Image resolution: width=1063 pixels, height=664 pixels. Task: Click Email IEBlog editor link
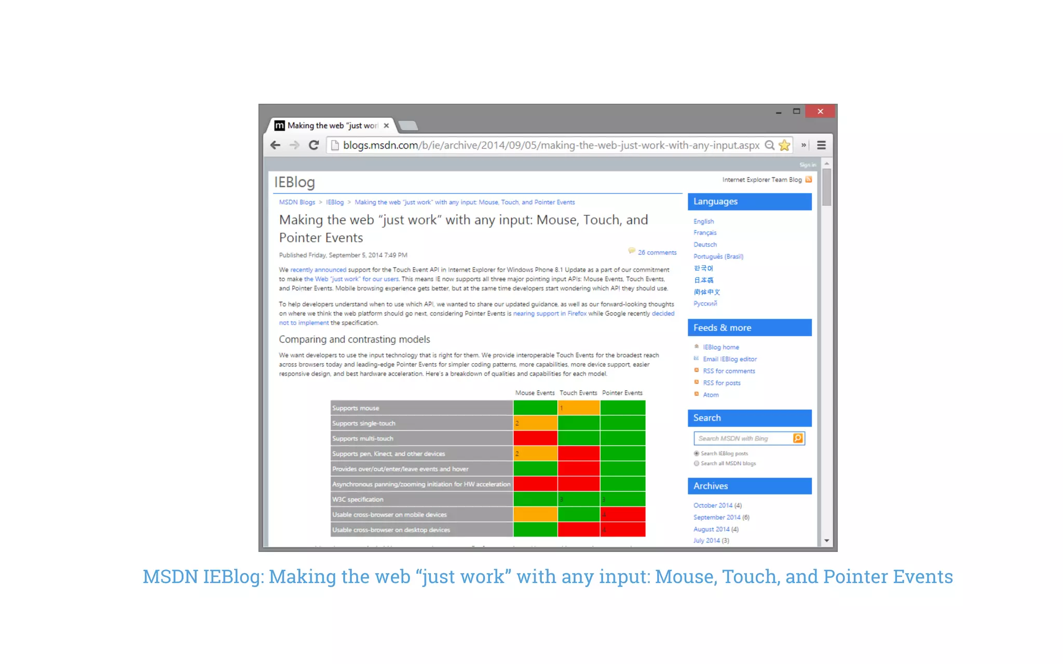tap(730, 359)
